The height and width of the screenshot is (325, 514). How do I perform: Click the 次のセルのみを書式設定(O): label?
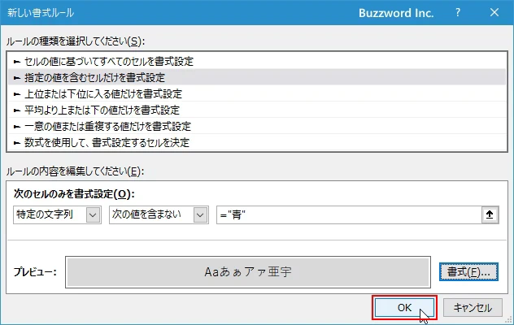(x=74, y=194)
